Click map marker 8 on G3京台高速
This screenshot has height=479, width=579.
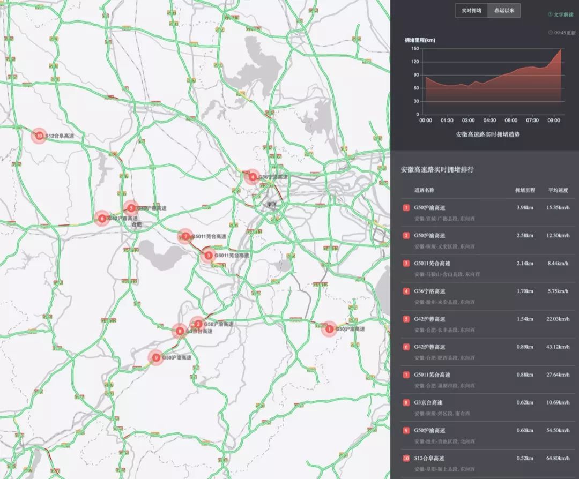point(180,331)
